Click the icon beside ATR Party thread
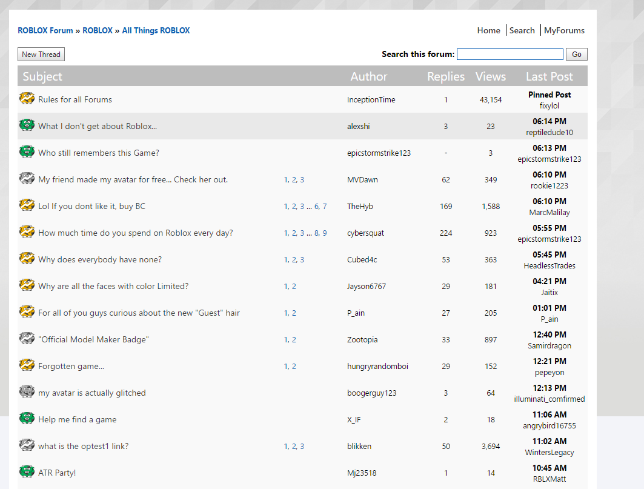The width and height of the screenshot is (644, 489). [x=27, y=472]
